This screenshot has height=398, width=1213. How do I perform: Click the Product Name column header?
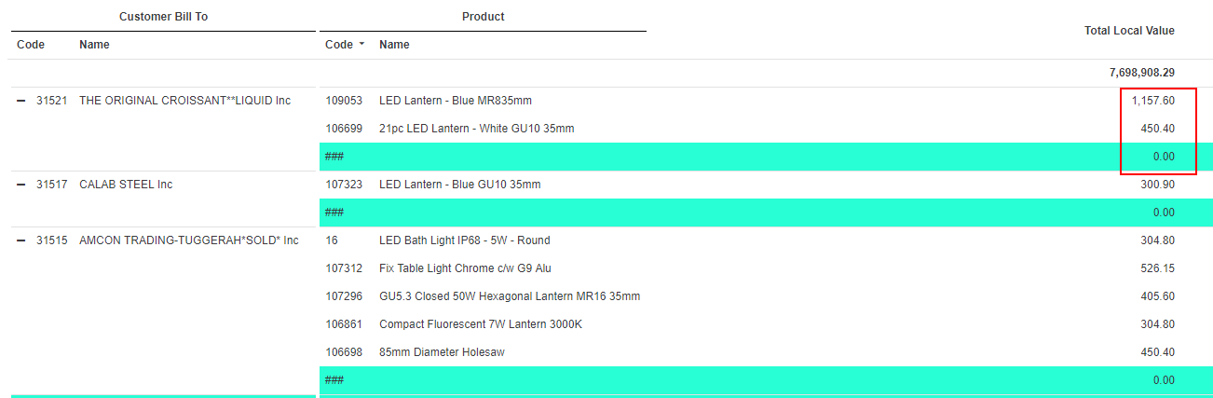point(394,45)
